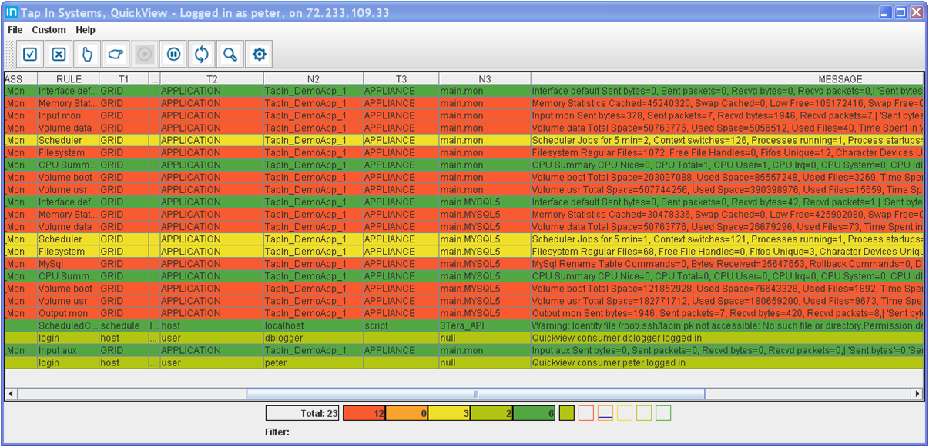Click the dblogger cell
929x447 pixels.
click(x=314, y=338)
